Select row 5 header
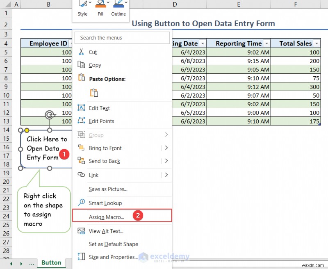 coord(6,52)
